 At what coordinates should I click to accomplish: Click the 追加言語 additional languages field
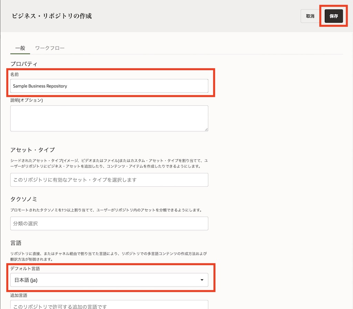click(x=109, y=305)
